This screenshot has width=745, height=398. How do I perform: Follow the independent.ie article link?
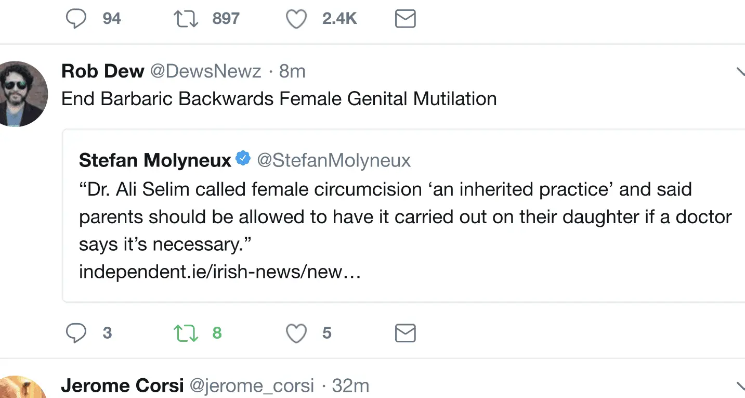[219, 272]
